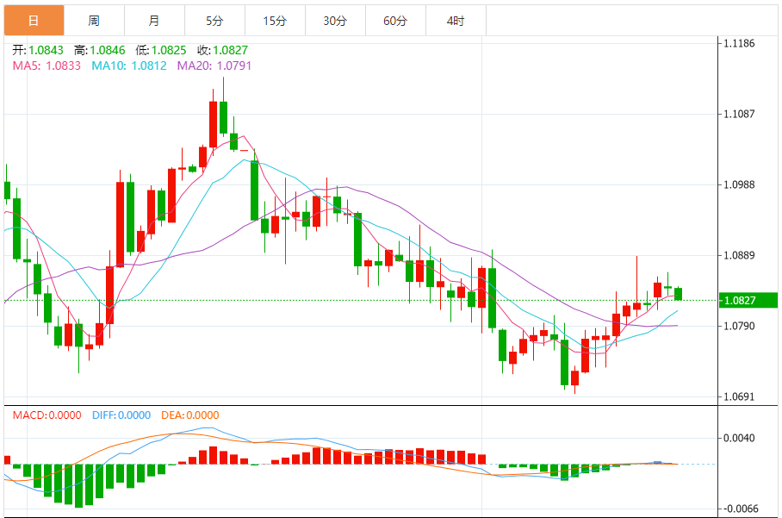Select the daily 日 timeframe tab
This screenshot has height=518, width=782.
[34, 21]
